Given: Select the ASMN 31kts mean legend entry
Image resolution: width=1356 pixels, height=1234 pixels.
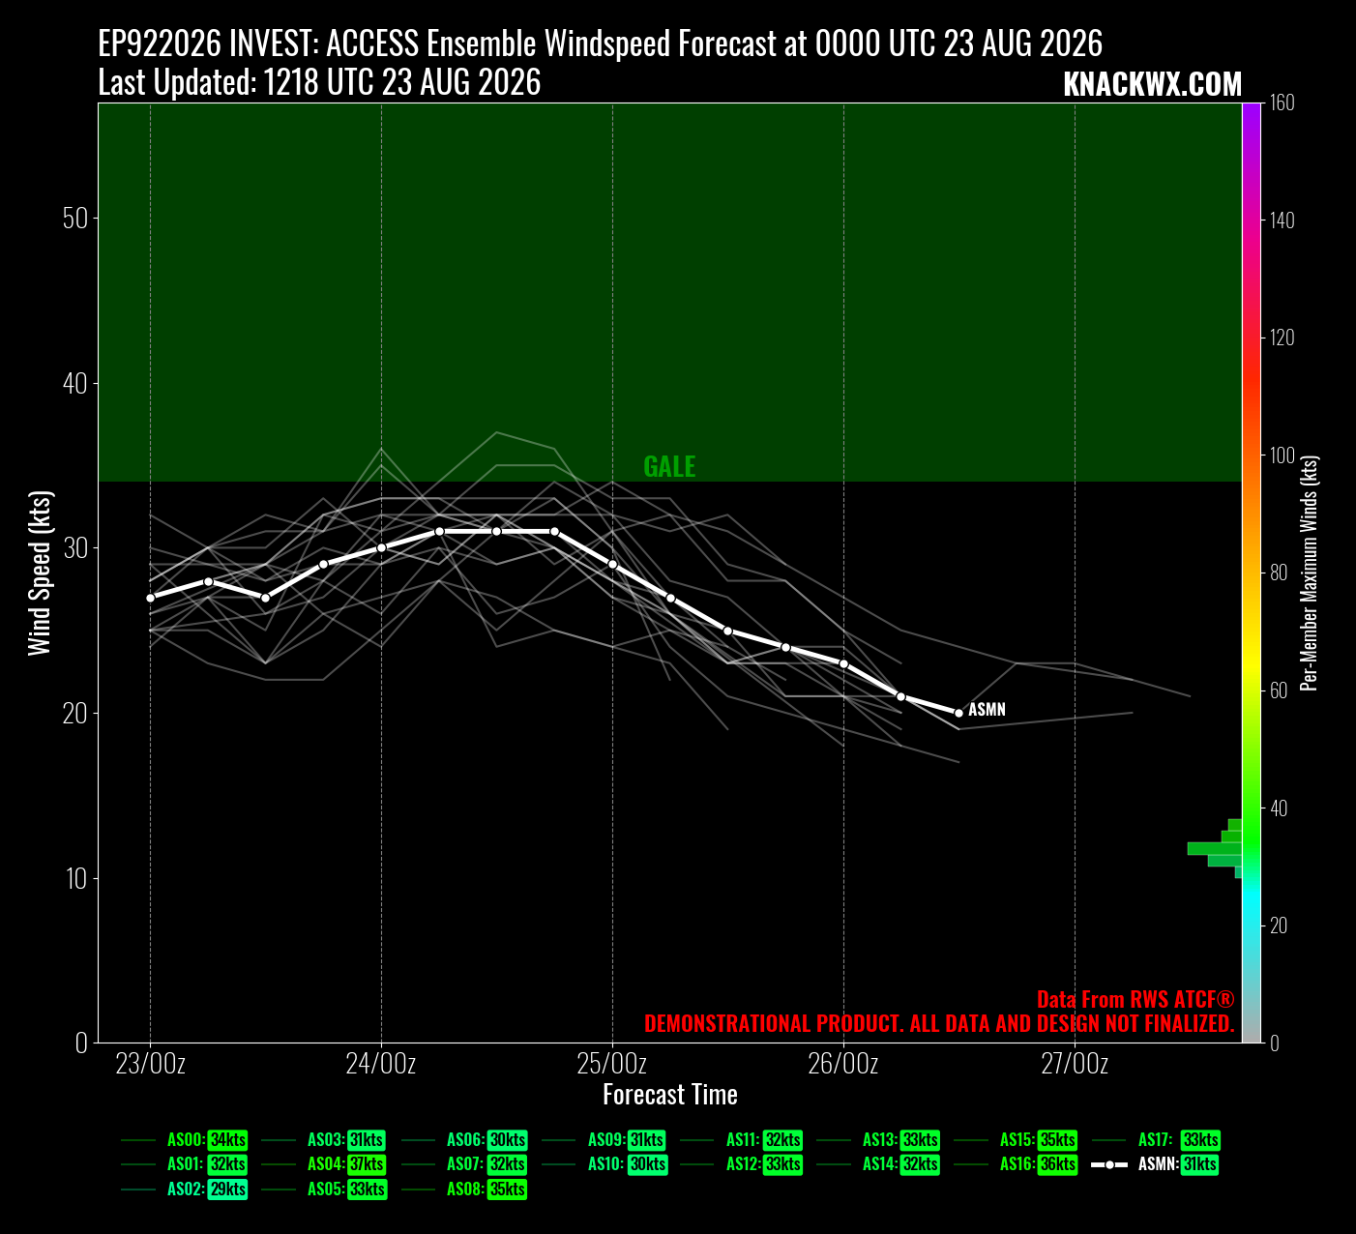Looking at the screenshot, I should [x=1155, y=1164].
